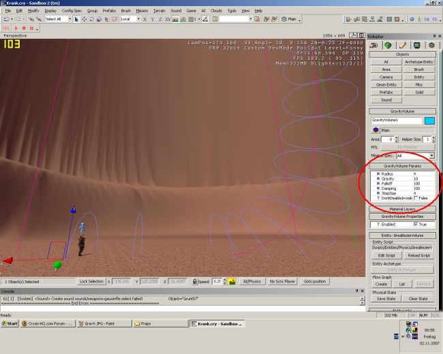Screen dimensions: 443x354
Task: Open the grid size dropdown arrow
Action: [x=199, y=19]
